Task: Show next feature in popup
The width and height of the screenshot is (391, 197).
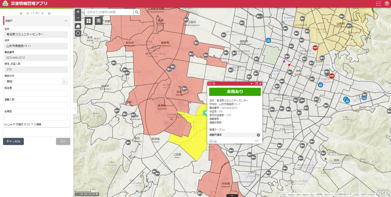Action: click(252, 84)
